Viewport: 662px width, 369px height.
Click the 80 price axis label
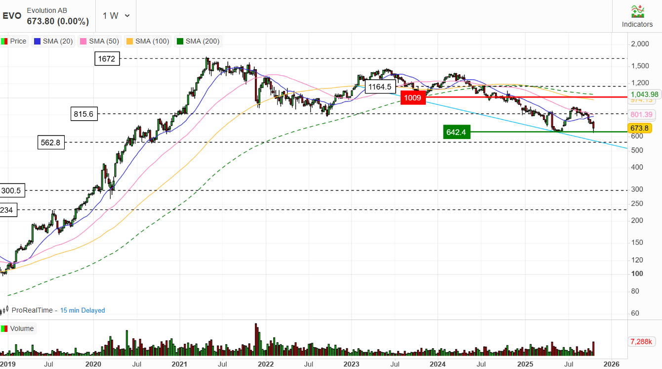click(635, 291)
